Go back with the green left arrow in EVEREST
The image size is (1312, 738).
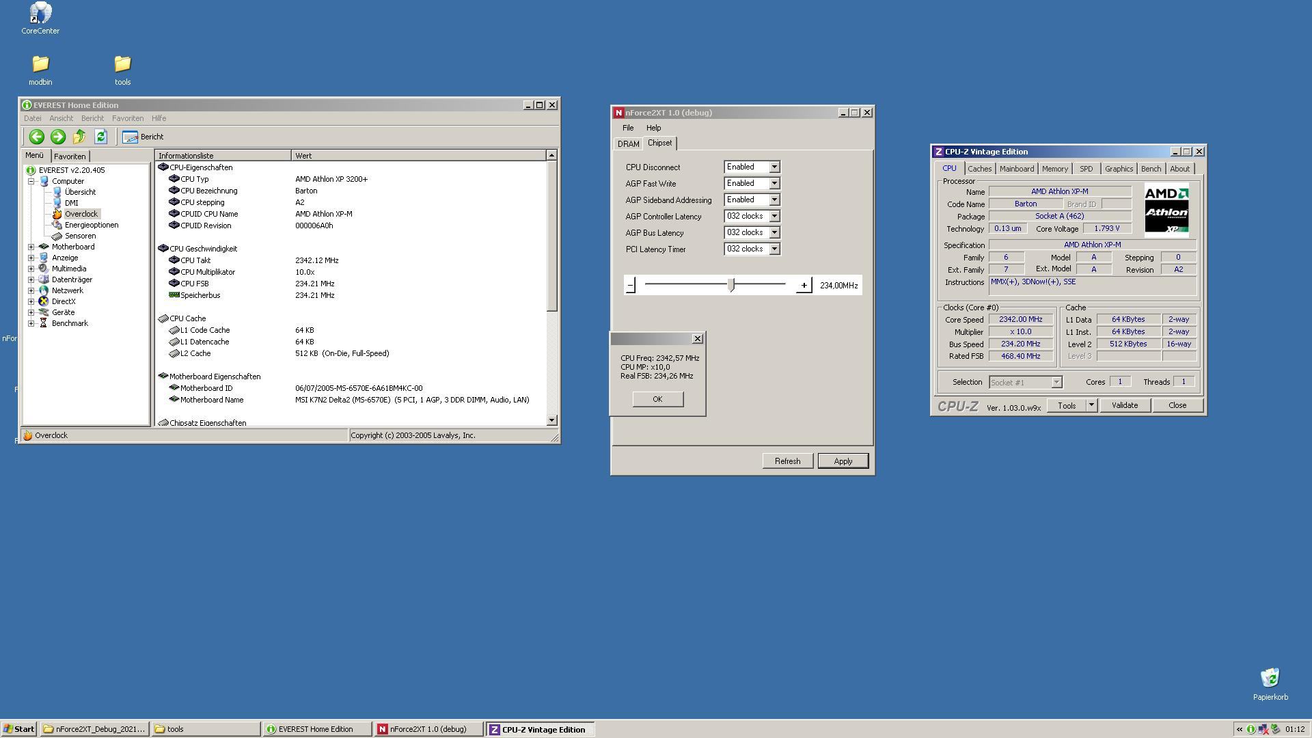[x=37, y=137]
